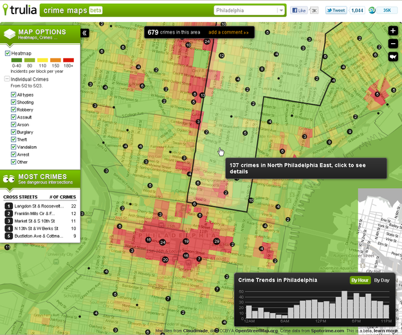Click the Facebook 3K like count
Image resolution: width=402 pixels, height=335 pixels.
click(x=315, y=10)
